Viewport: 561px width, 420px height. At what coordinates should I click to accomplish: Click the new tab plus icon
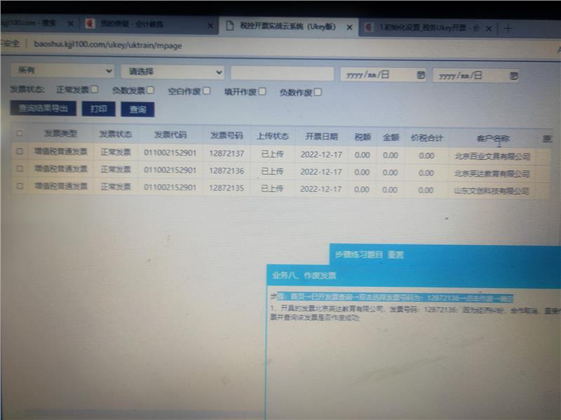[508, 28]
